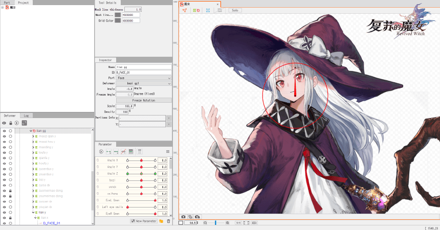Unlock the youmeimao dong deformer lock

[x=10, y=196]
